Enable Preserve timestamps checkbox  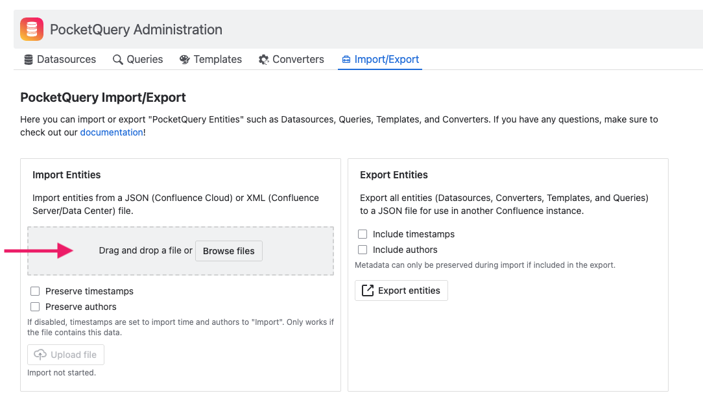(35, 291)
